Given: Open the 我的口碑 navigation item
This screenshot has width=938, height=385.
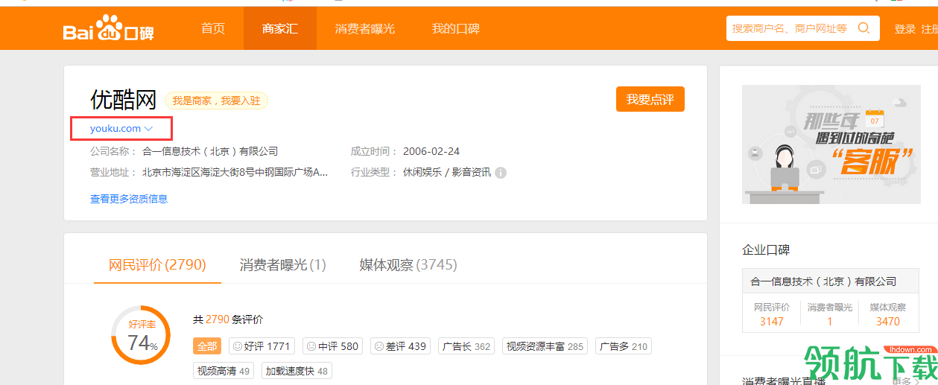Looking at the screenshot, I should coord(456,29).
